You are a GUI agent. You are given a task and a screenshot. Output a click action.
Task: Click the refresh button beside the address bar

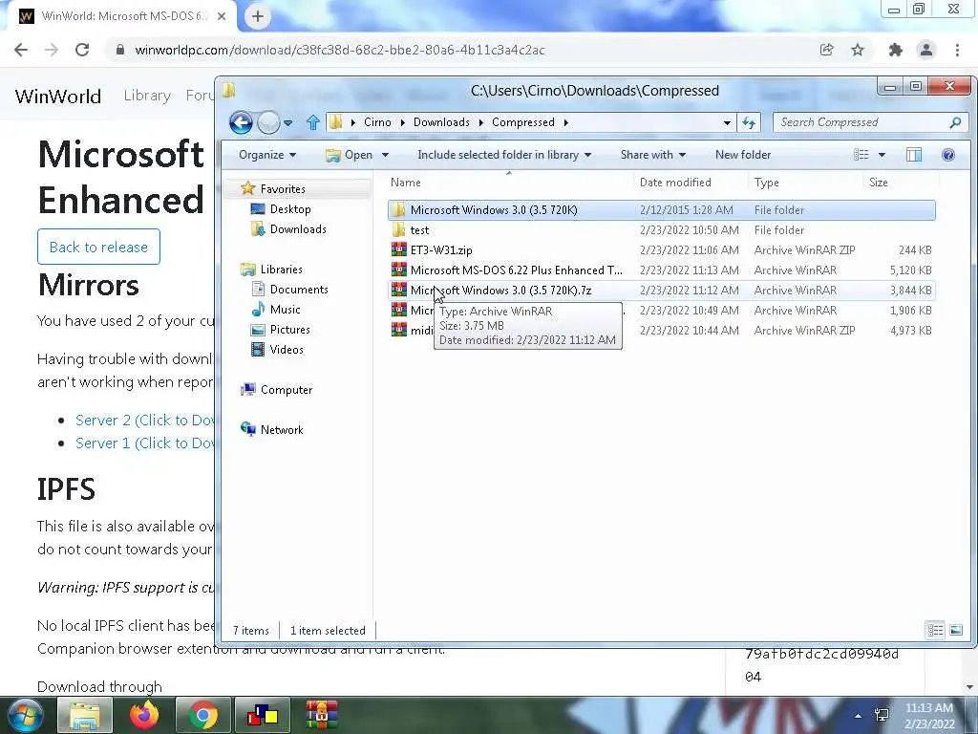749,122
